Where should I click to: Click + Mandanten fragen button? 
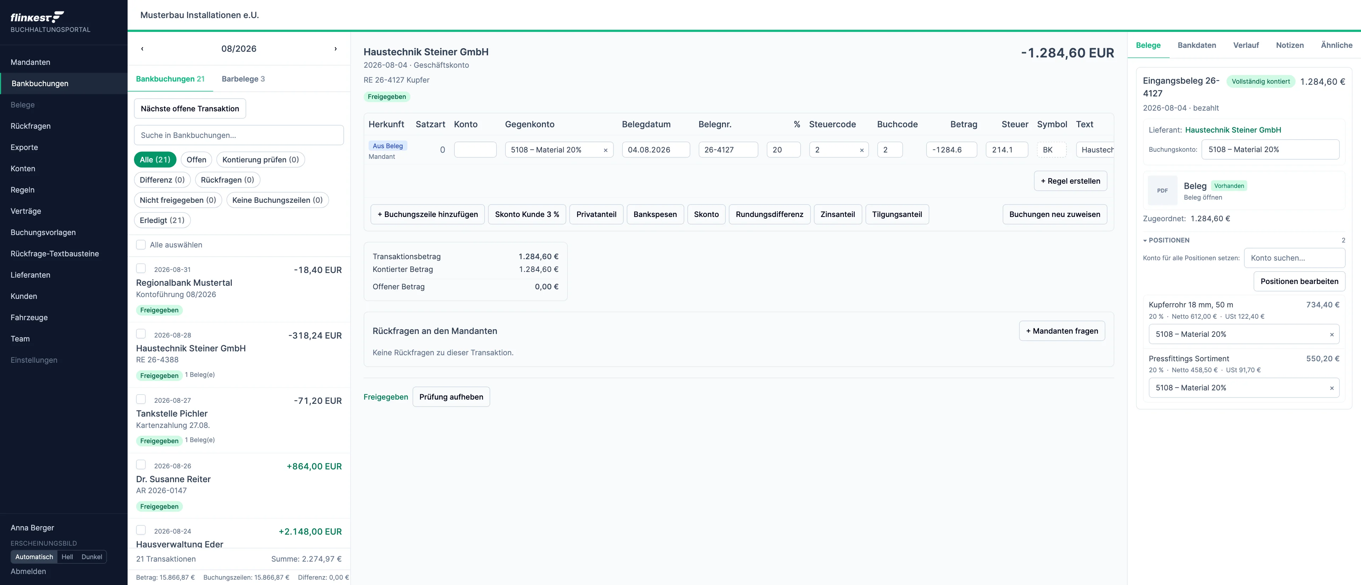[1062, 331]
